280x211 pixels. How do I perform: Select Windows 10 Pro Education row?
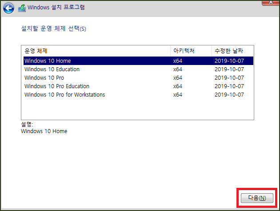[x=138, y=86]
